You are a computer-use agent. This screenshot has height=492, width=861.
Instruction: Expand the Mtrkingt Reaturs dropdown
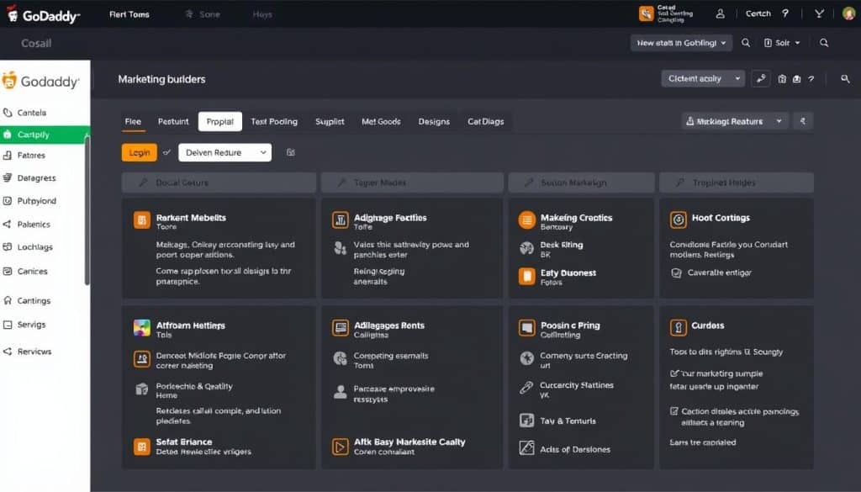click(735, 121)
